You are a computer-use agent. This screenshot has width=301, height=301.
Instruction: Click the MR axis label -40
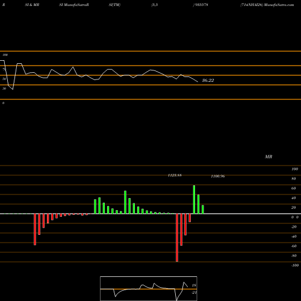(294, 237)
